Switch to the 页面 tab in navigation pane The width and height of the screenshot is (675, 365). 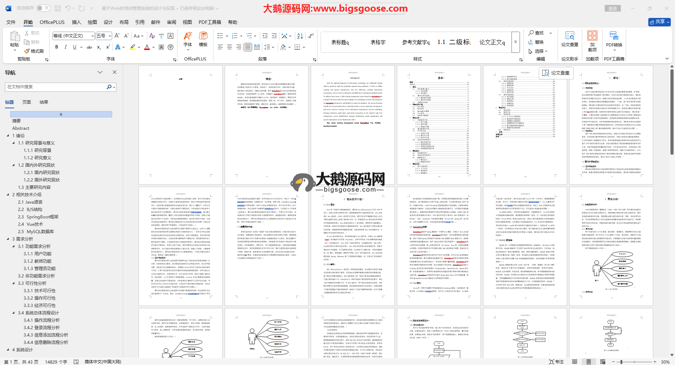point(27,102)
